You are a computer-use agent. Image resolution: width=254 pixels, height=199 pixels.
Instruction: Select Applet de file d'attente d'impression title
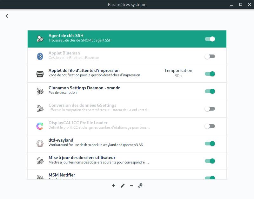84,70
